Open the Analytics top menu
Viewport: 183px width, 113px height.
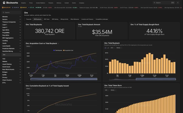point(23,3)
